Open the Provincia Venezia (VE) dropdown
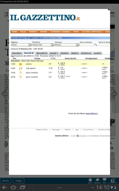This screenshot has width=119, height=191. click(43, 45)
